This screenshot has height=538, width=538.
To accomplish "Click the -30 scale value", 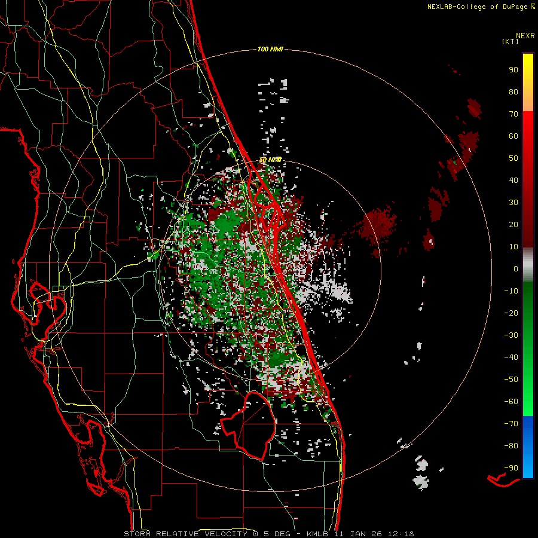I will [x=511, y=335].
